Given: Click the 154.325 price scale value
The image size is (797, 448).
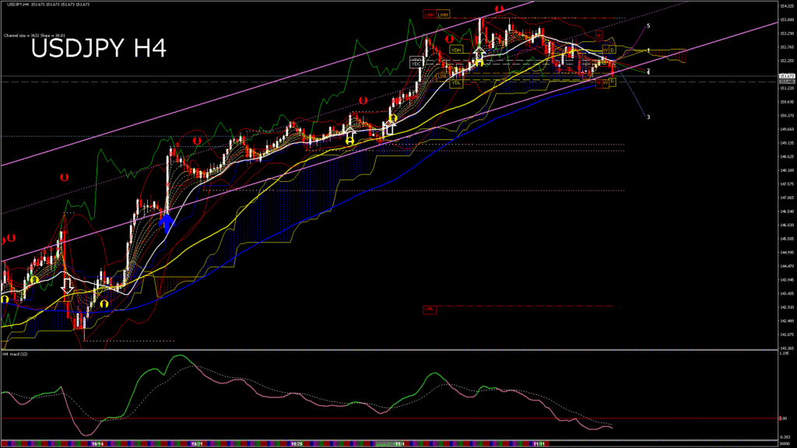Looking at the screenshot, I should pos(785,6).
